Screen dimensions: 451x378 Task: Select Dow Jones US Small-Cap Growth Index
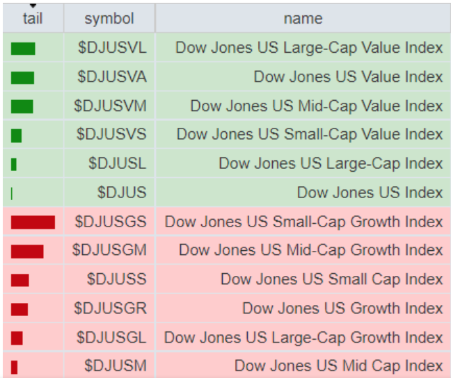click(x=303, y=222)
